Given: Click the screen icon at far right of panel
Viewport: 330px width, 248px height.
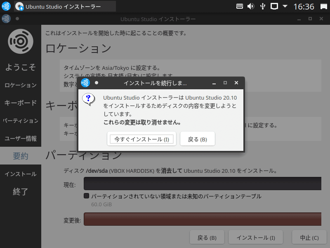Looking at the screenshot, I should point(323,6).
